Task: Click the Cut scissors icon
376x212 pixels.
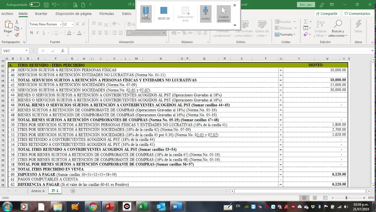Action: [x=17, y=22]
